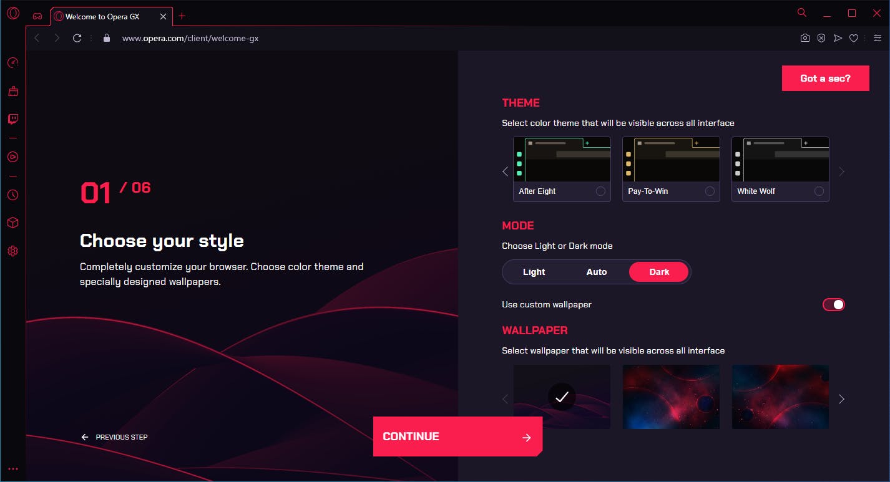
Task: Maximize the Opera GX window
Action: [852, 13]
